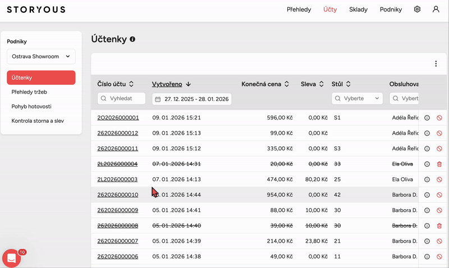Switch to the Sklady tab
This screenshot has height=268, width=449.
point(358,10)
